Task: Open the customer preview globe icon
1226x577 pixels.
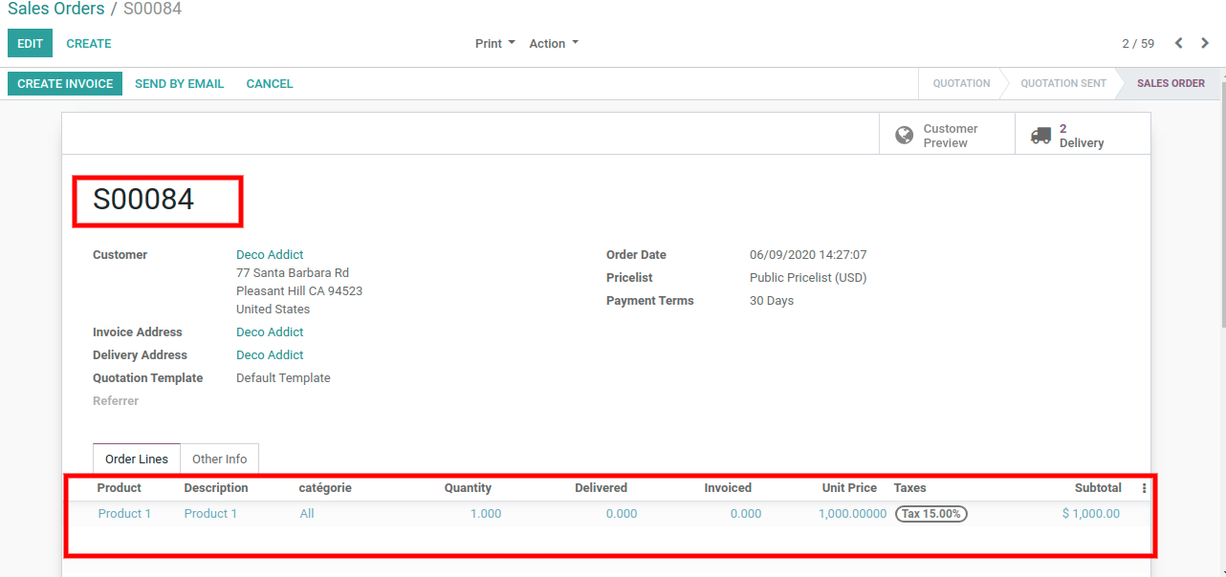Action: coord(903,135)
